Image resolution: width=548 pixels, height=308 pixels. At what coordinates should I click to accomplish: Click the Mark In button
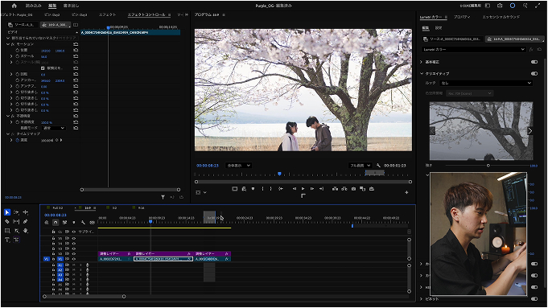(262, 188)
